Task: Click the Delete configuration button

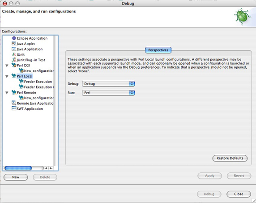Action: pyautogui.click(x=45, y=177)
